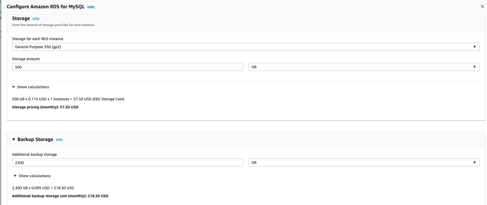Open the storage type dropdown arrow icon

[475, 47]
